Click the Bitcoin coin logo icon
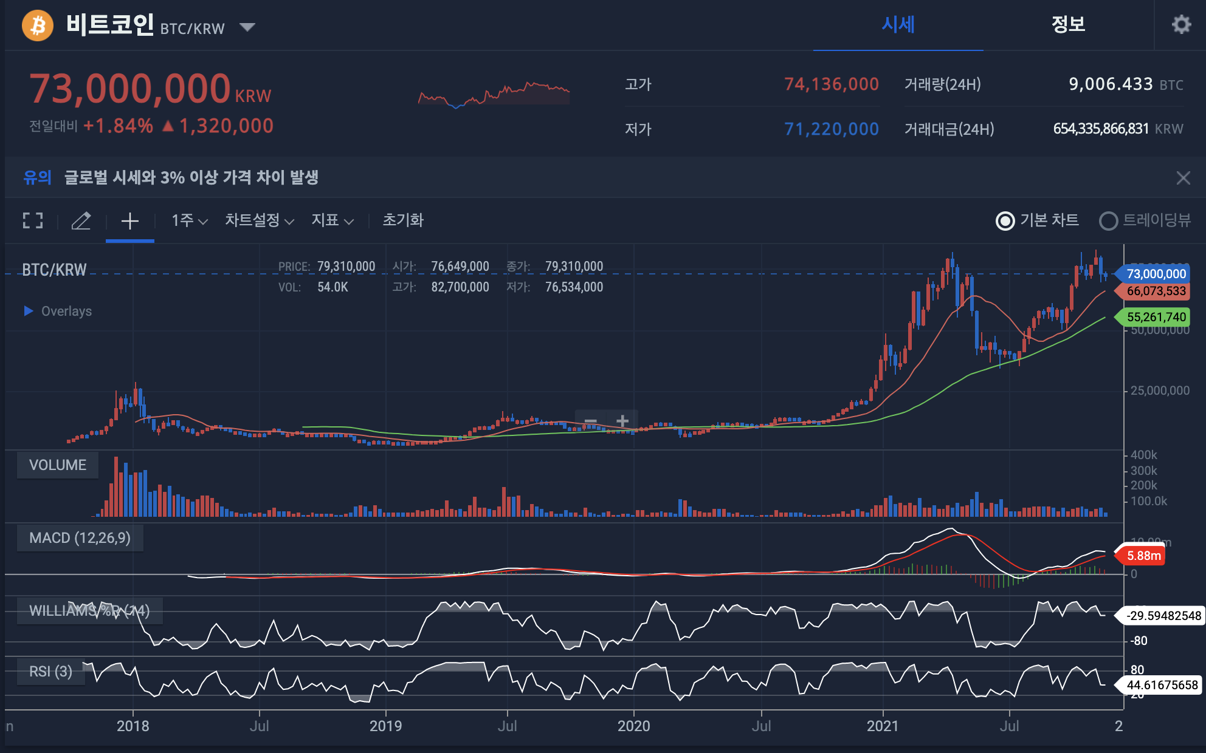Viewport: 1206px width, 753px height. pyautogui.click(x=38, y=26)
